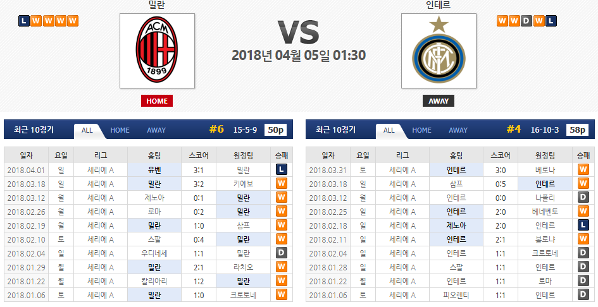
Task: Click D badge in Inter's top form strip
Action: [526, 21]
